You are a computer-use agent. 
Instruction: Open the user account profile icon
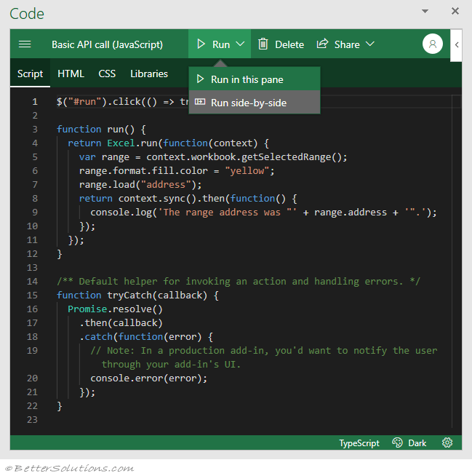coord(433,44)
